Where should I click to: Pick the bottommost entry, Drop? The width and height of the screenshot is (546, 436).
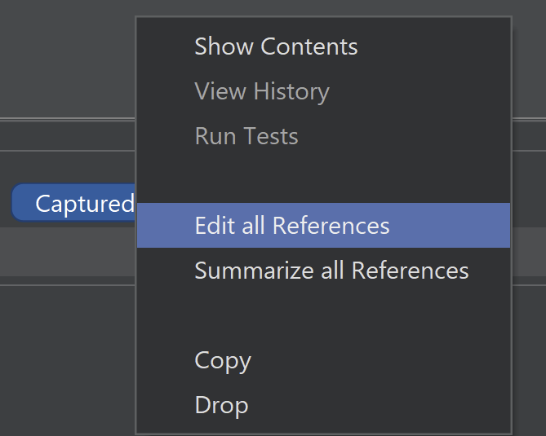pos(221,405)
